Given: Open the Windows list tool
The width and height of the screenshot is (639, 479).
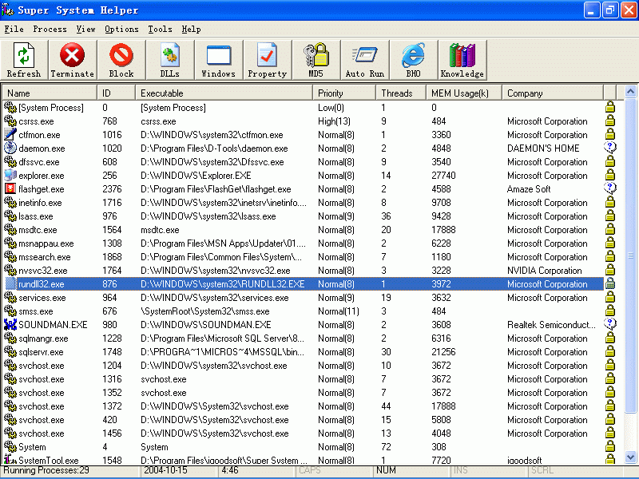Looking at the screenshot, I should point(218,60).
